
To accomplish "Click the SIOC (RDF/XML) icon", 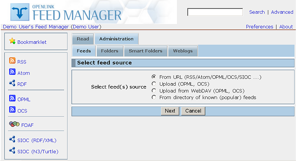I will [x=12, y=140].
